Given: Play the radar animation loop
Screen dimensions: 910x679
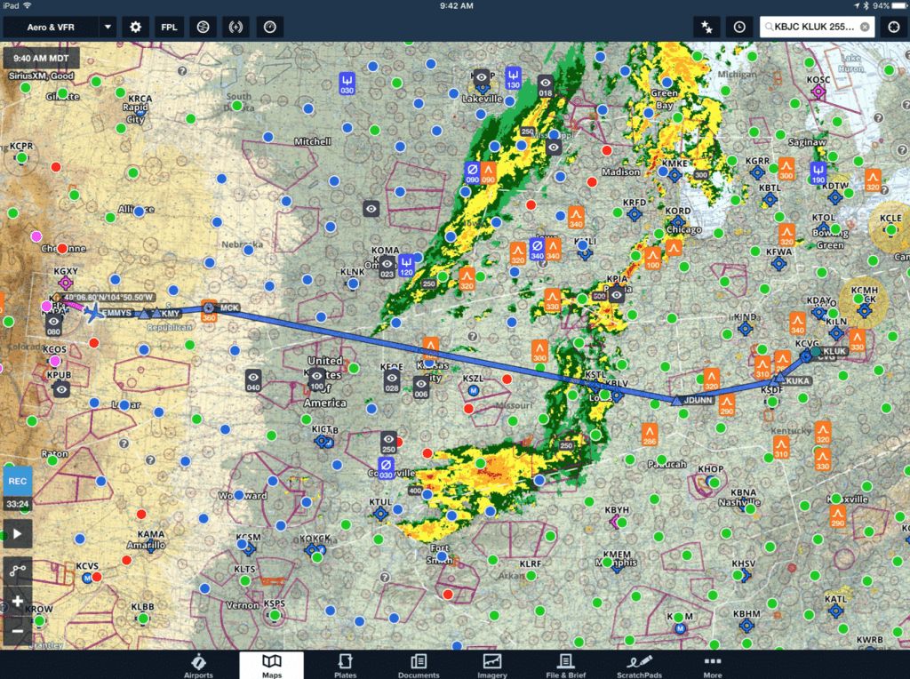Looking at the screenshot, I should click(x=17, y=533).
